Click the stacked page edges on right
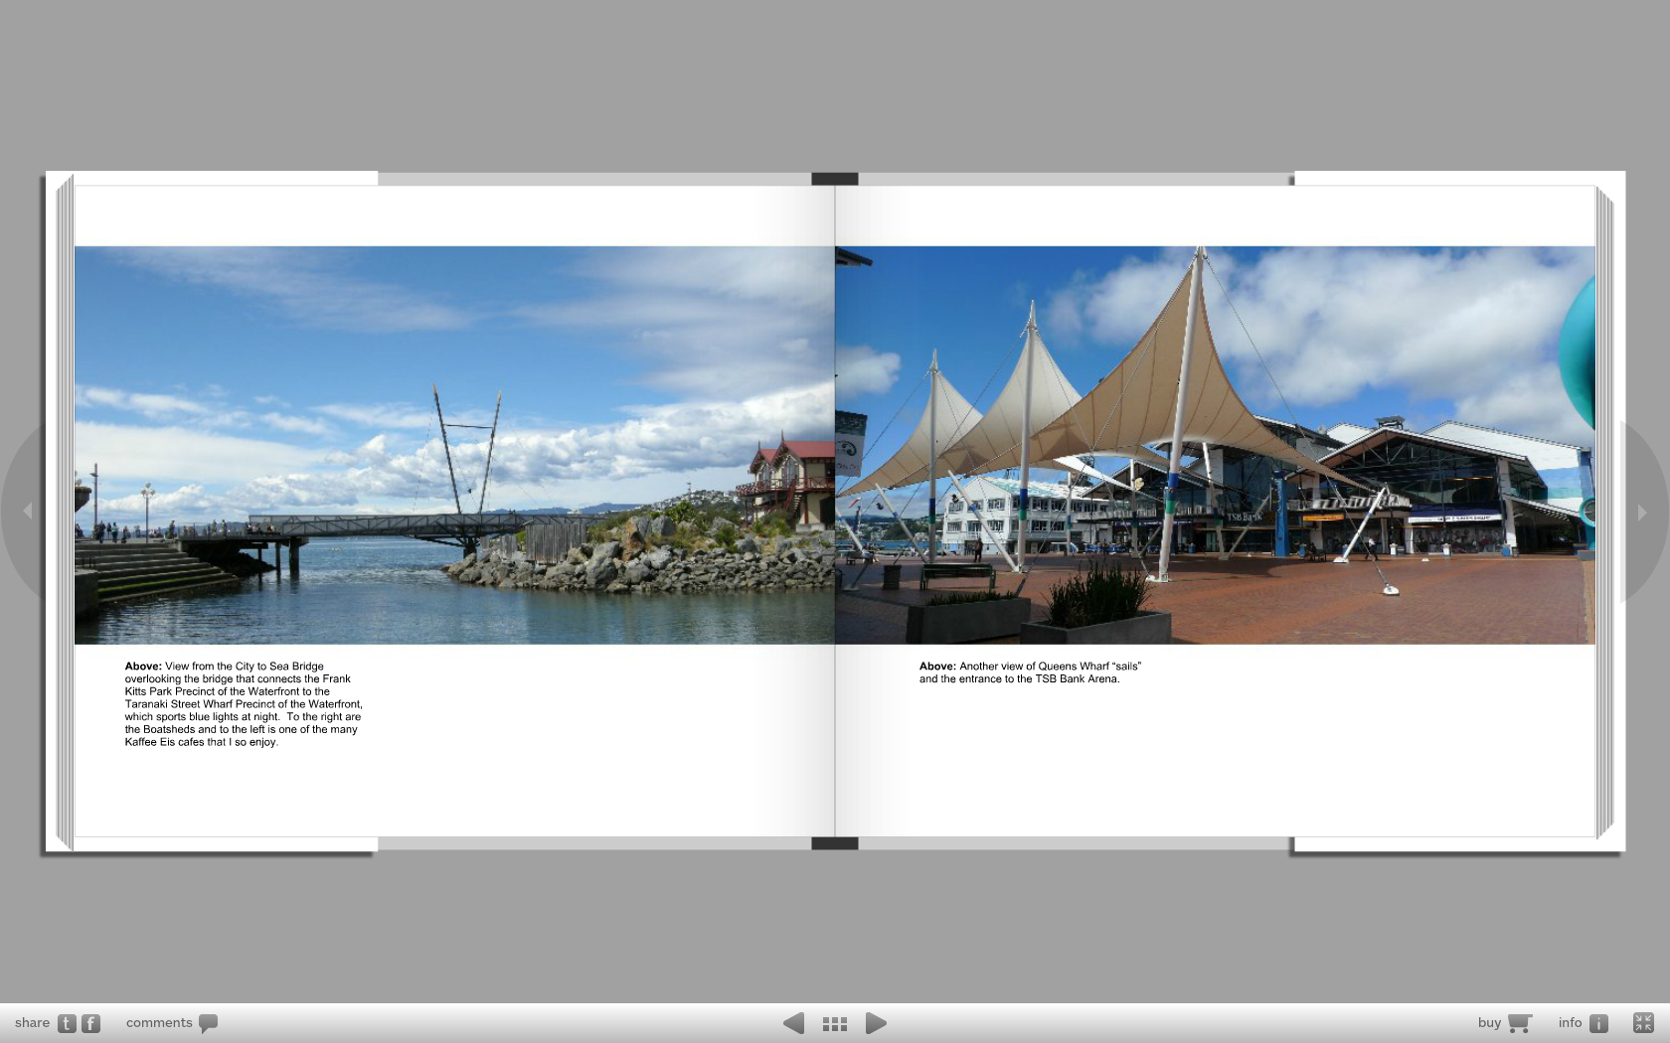 (1604, 512)
